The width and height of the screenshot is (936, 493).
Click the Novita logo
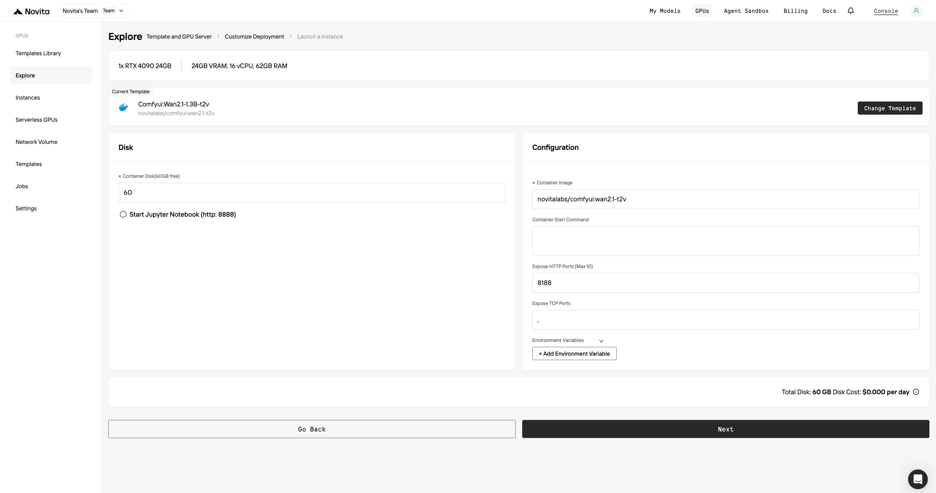(x=31, y=11)
